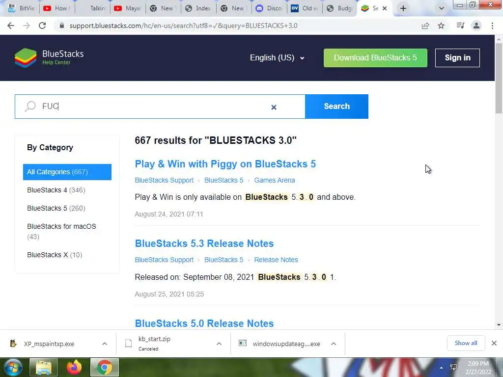
Task: Switch to the Old version tab
Action: (304, 8)
